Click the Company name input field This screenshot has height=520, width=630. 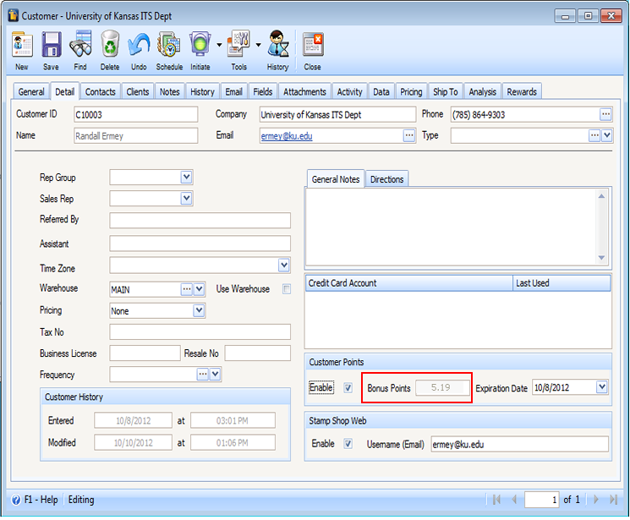point(337,114)
